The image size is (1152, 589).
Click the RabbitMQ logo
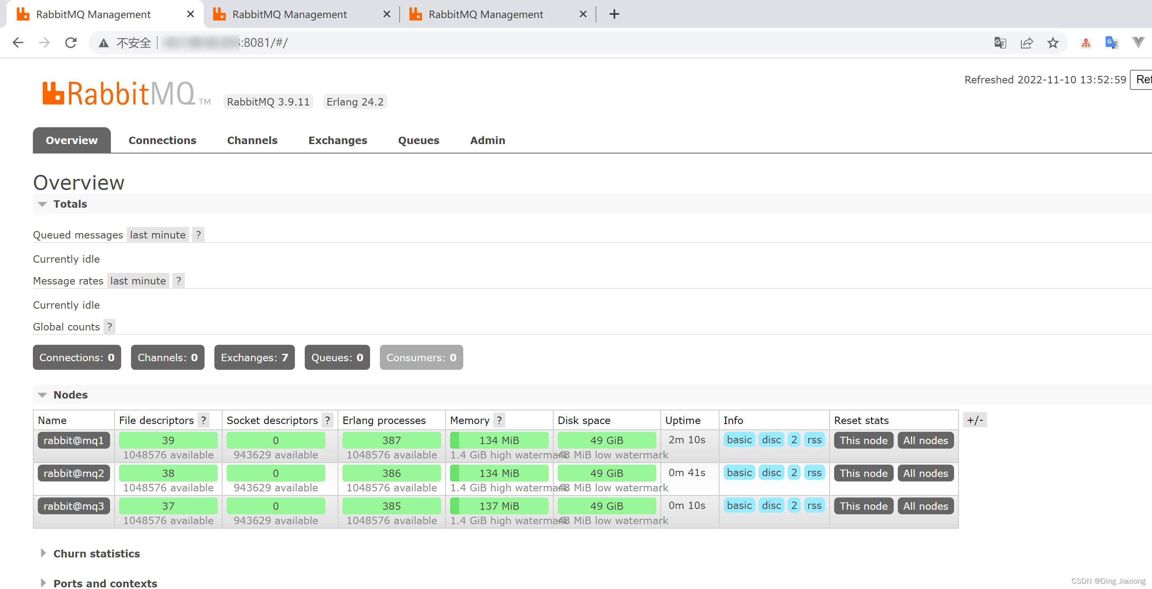126,94
